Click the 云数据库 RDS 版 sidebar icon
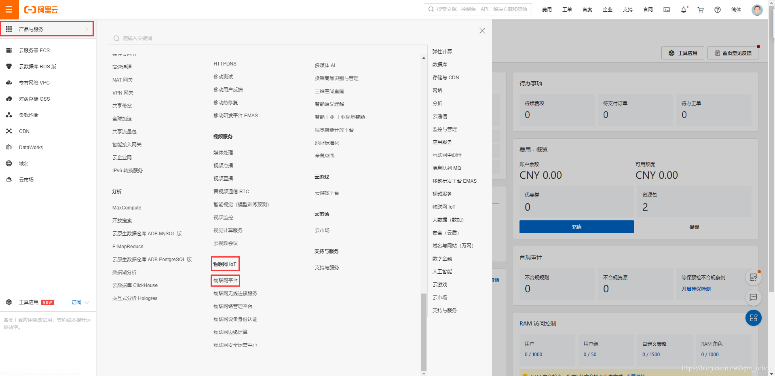This screenshot has width=775, height=376. 9,66
